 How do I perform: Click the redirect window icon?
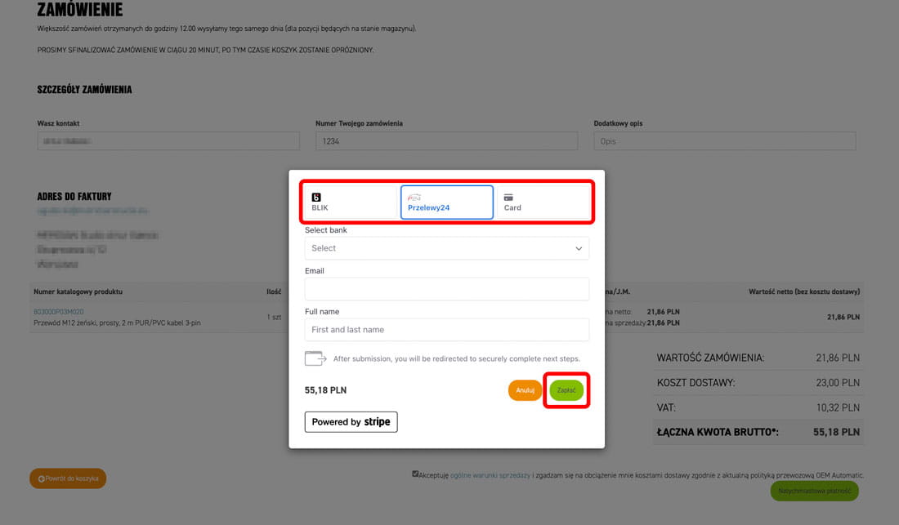pos(315,358)
